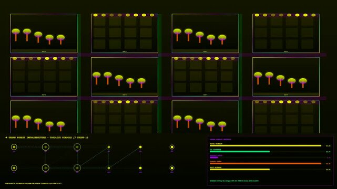Toggle last canopy light on top row's second panel
The image size is (337, 189).
point(152,15)
